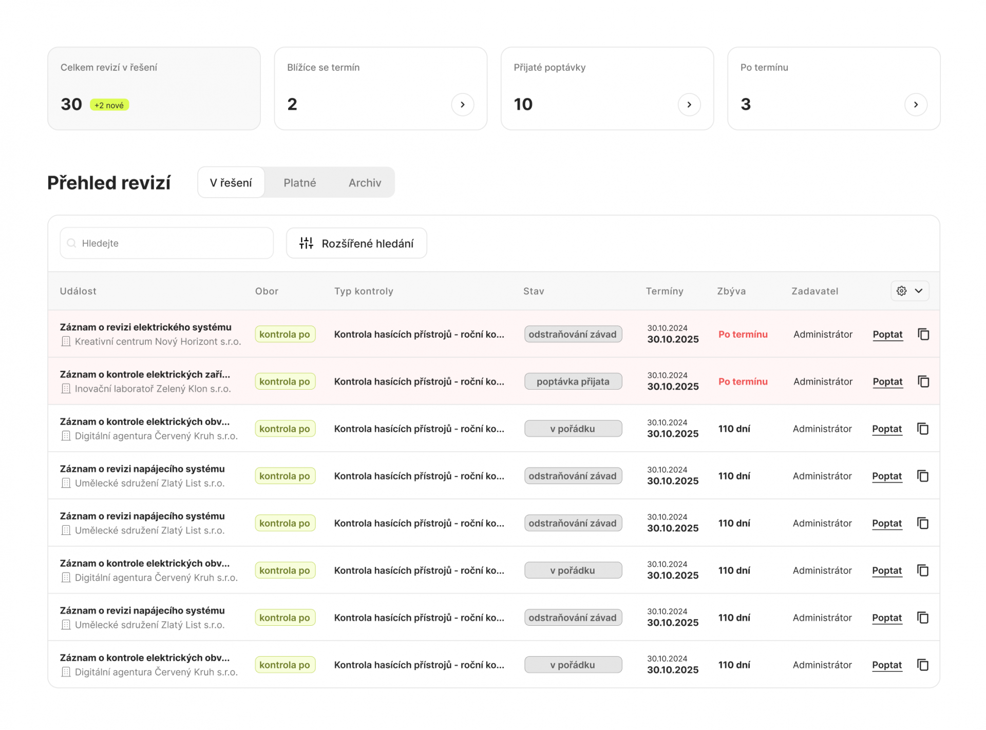Click poptávka přijata status badge
The height and width of the screenshot is (730, 986).
pos(573,381)
